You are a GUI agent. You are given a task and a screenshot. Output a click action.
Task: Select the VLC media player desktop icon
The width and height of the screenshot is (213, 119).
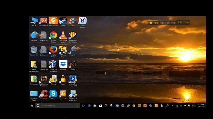pyautogui.click(x=63, y=37)
